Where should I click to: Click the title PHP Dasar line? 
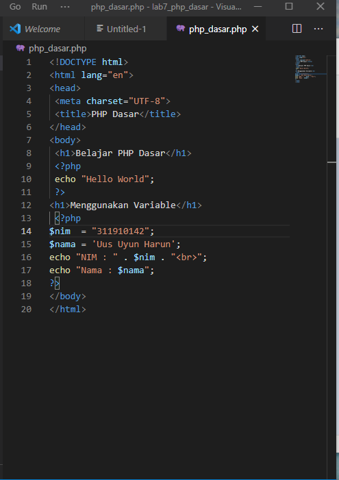tap(118, 114)
